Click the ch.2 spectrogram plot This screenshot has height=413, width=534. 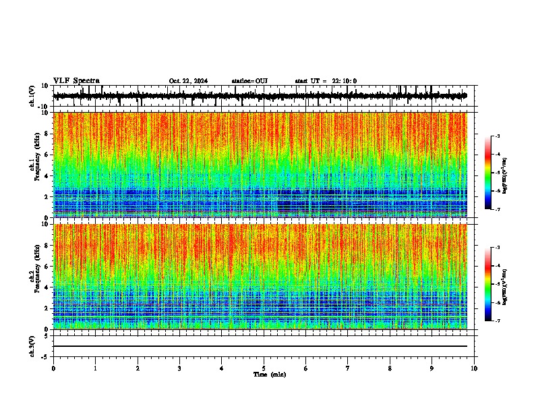pos(260,277)
